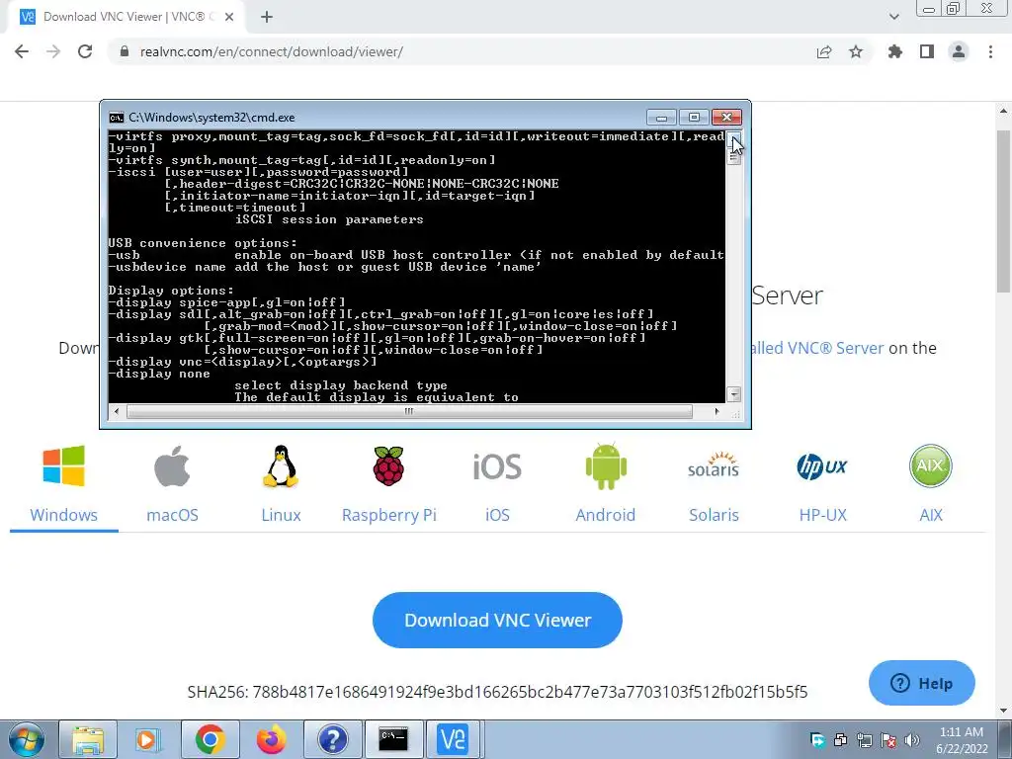
Task: Select the iOS platform icon
Action: (497, 466)
